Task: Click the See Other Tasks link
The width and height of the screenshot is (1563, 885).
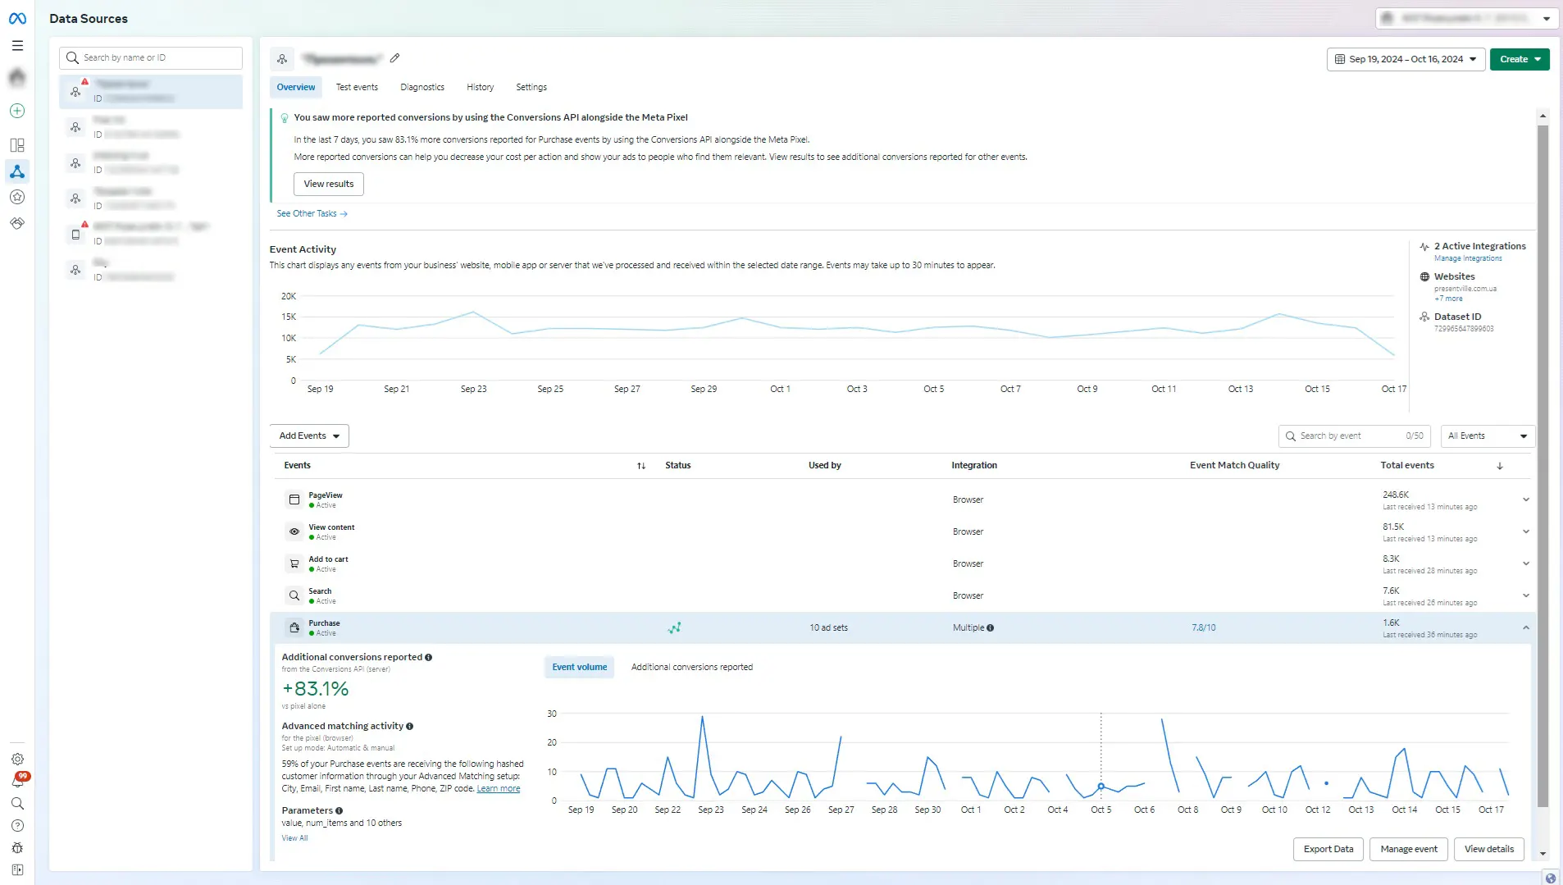Action: tap(312, 214)
